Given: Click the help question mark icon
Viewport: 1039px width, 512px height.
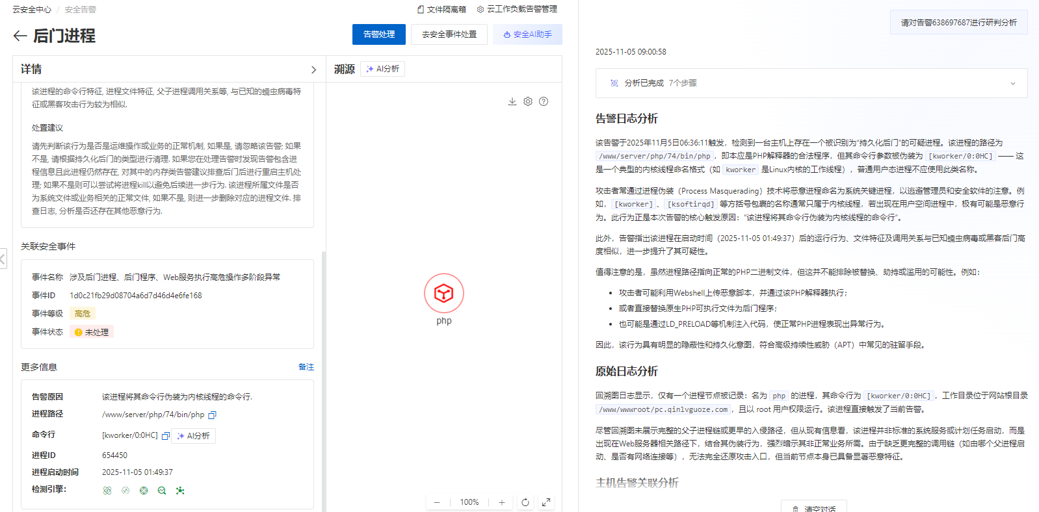Looking at the screenshot, I should tap(544, 101).
